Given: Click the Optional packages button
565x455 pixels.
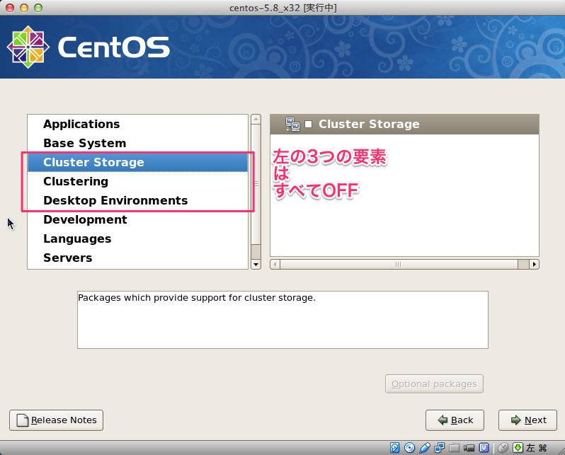Looking at the screenshot, I should click(434, 384).
